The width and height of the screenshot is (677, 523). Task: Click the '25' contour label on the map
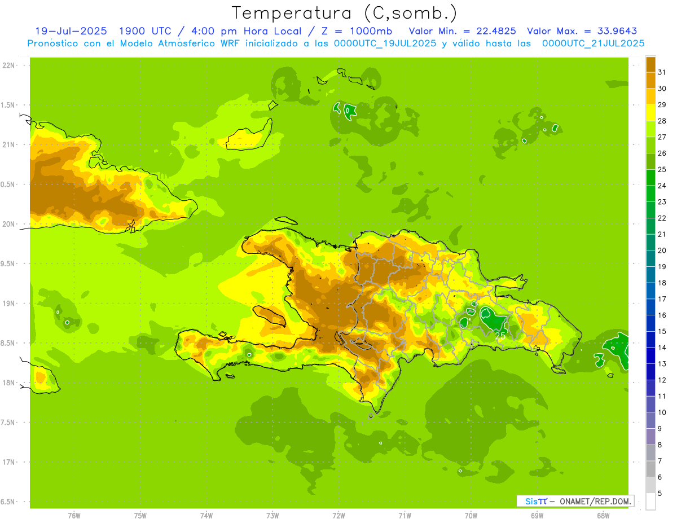pos(500,335)
